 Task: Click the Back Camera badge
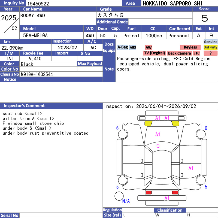[x=179, y=53]
